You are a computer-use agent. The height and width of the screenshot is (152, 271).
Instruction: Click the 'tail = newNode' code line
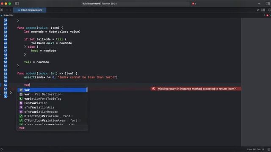[x=36, y=62]
